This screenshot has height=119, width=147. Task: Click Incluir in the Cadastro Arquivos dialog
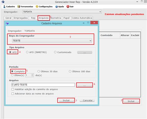click(x=66, y=100)
